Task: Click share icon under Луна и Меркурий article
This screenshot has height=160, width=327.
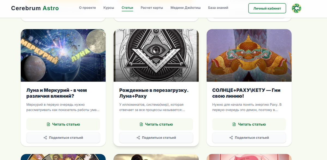Action: coord(45,138)
